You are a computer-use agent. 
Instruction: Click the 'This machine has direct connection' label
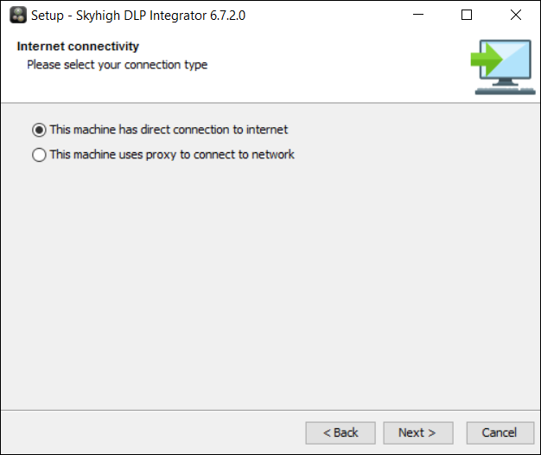[x=169, y=130]
